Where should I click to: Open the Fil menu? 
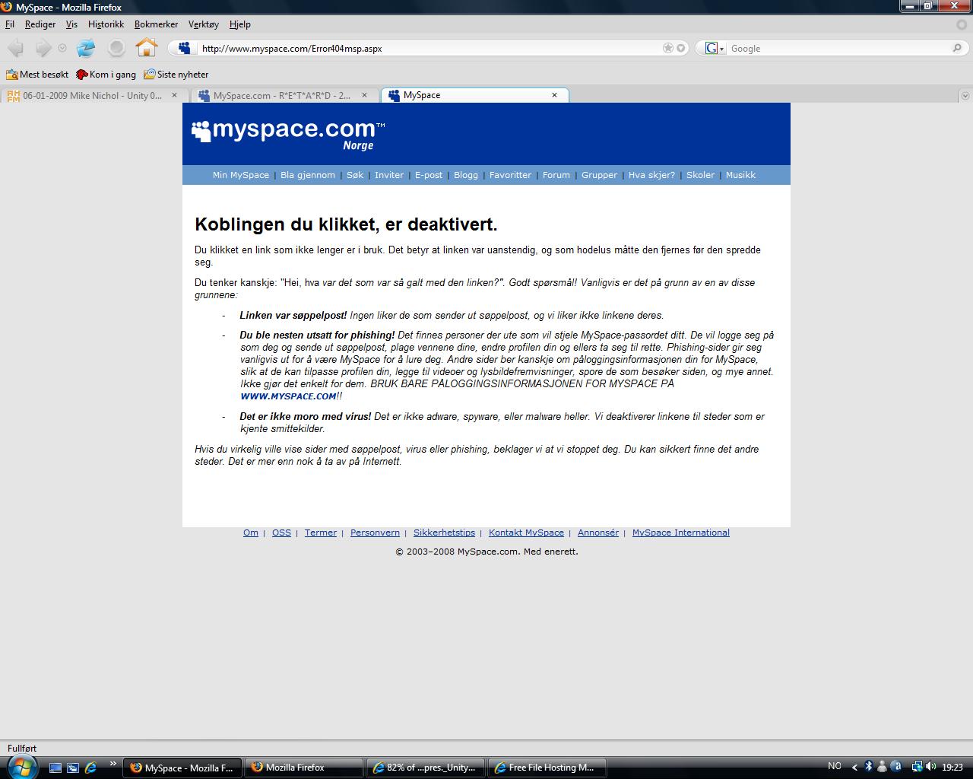pyautogui.click(x=10, y=24)
